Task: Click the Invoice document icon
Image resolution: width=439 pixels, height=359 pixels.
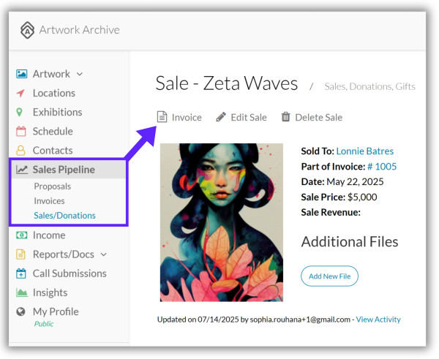Action: point(162,117)
